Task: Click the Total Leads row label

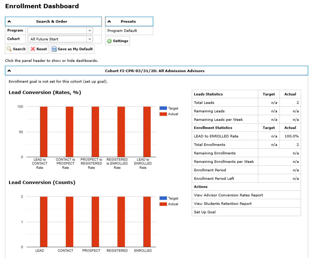Action: click(x=204, y=103)
